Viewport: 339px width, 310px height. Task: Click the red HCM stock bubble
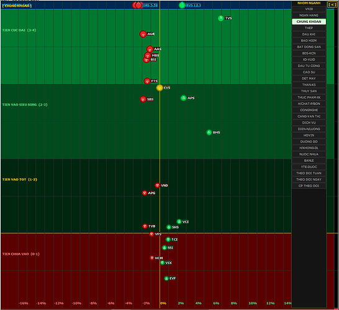point(152,258)
